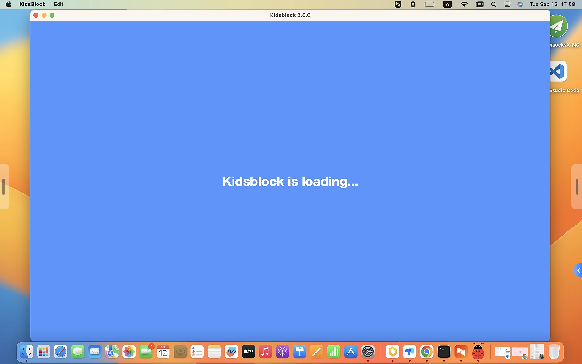Open the KidsBlock app menu
Image resolution: width=582 pixels, height=364 pixels.
(32, 4)
